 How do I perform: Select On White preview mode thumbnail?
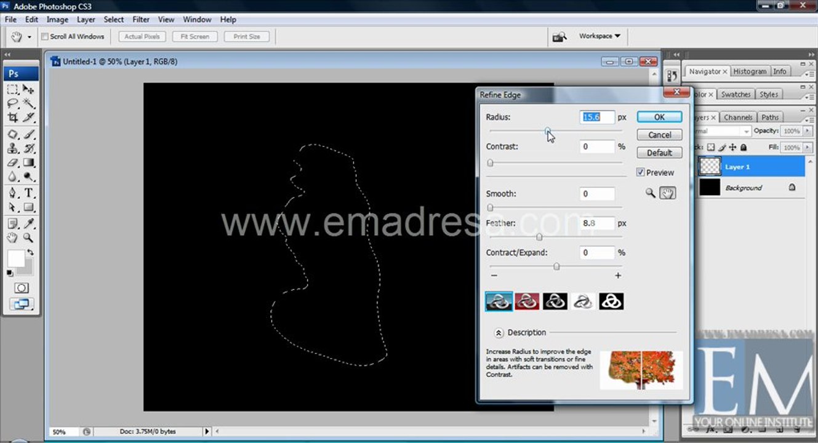583,301
